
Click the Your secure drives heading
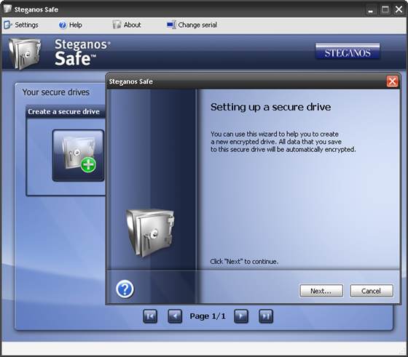tap(55, 92)
